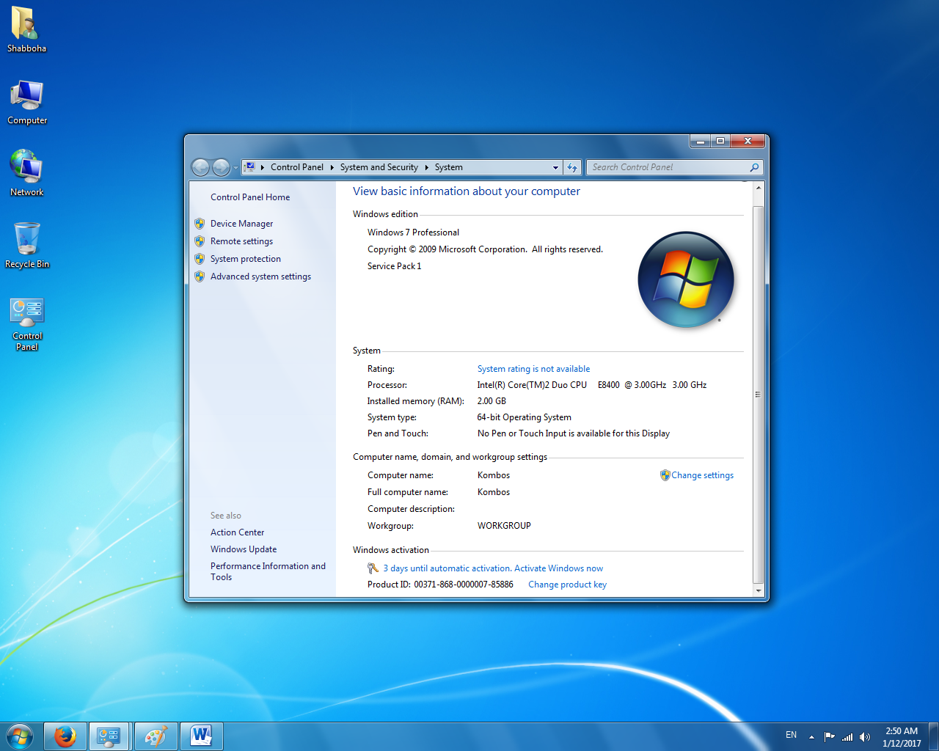Select System and Security breadcrumb
This screenshot has height=751, width=939.
pos(379,167)
